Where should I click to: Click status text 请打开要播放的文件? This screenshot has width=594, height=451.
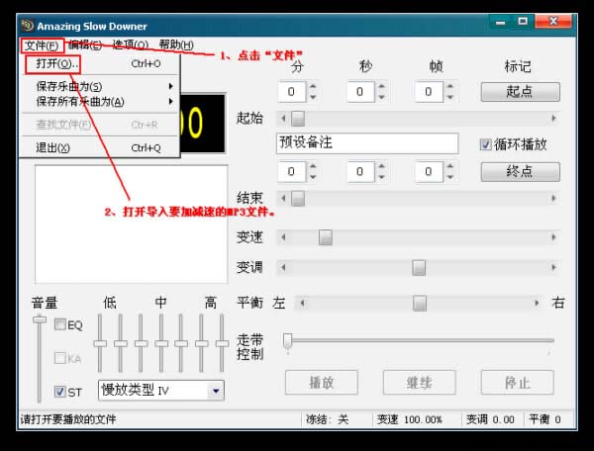click(68, 419)
